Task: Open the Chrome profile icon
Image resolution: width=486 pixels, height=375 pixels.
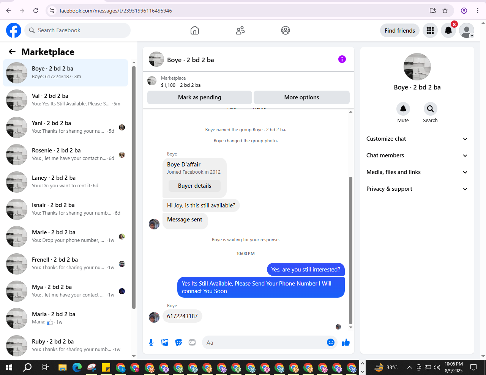Action: pos(464,11)
